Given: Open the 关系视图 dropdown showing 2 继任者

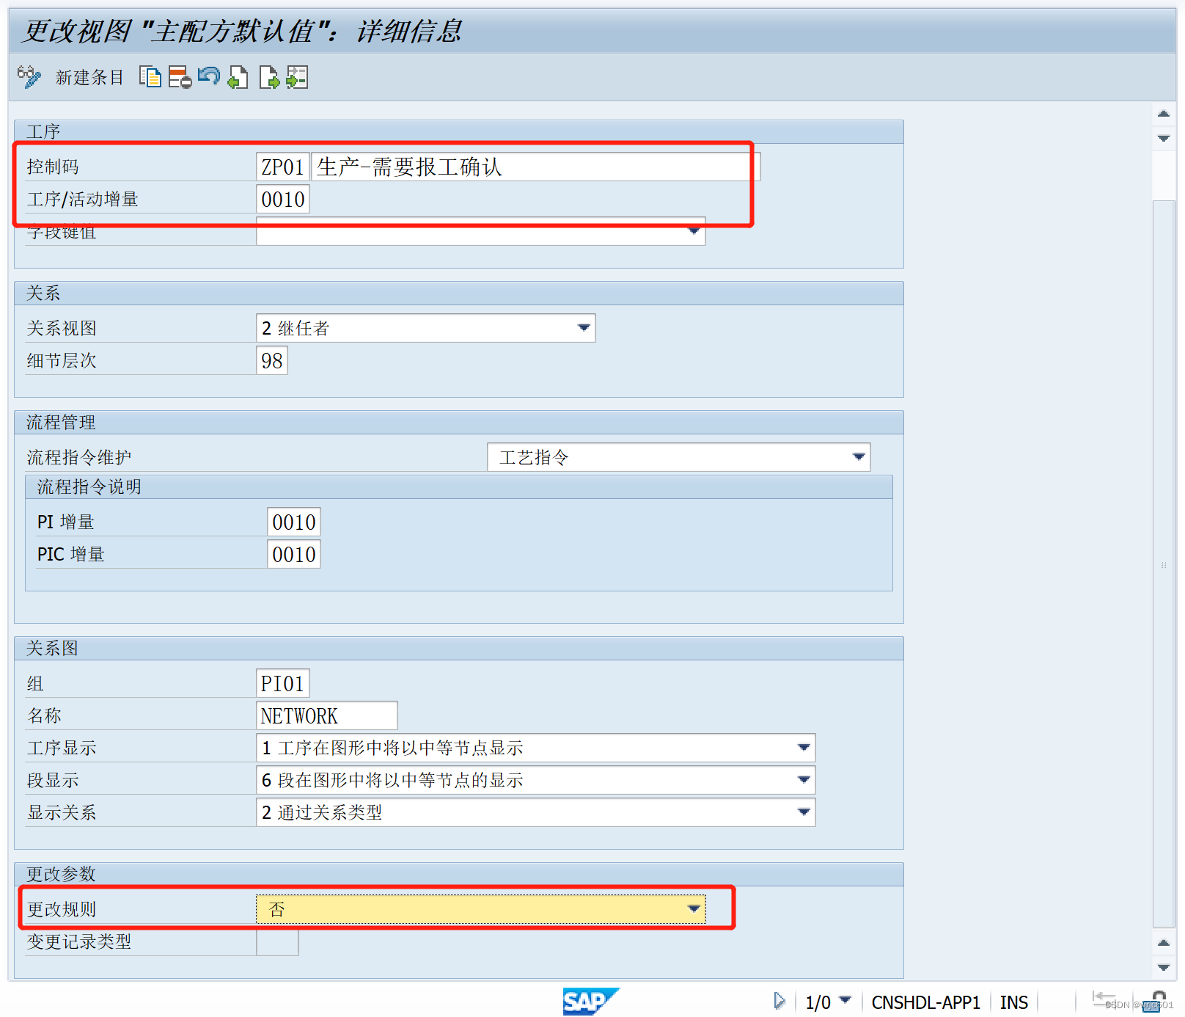Looking at the screenshot, I should coord(583,328).
